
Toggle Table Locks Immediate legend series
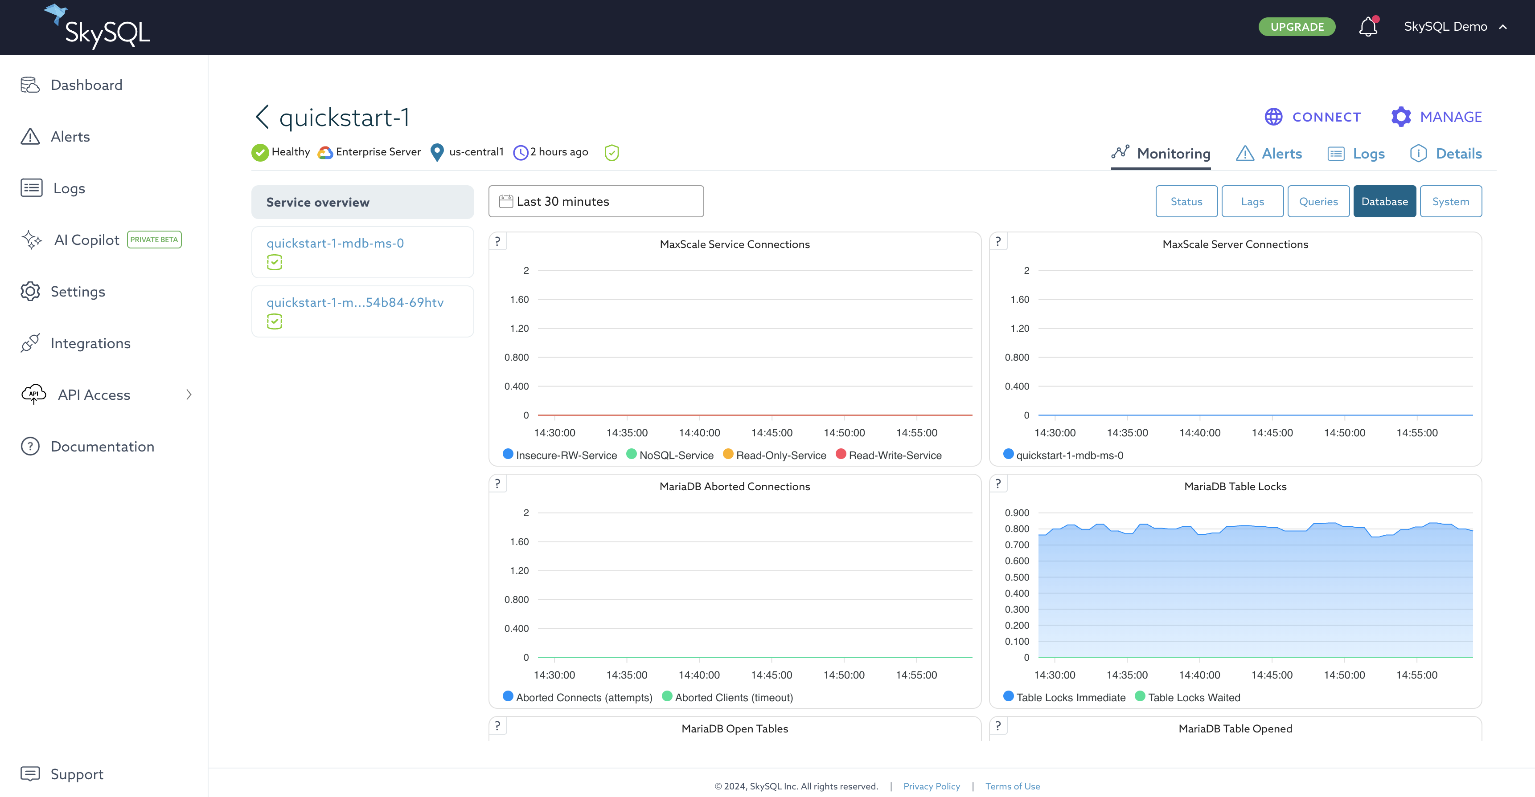pyautogui.click(x=1064, y=697)
